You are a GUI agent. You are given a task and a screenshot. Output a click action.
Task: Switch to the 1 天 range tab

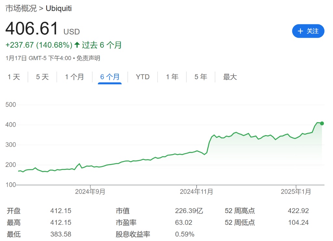tap(14, 77)
